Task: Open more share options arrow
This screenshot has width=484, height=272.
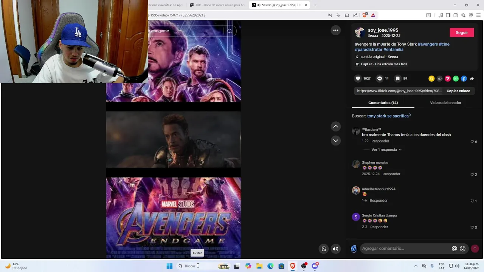Action: click(x=472, y=79)
